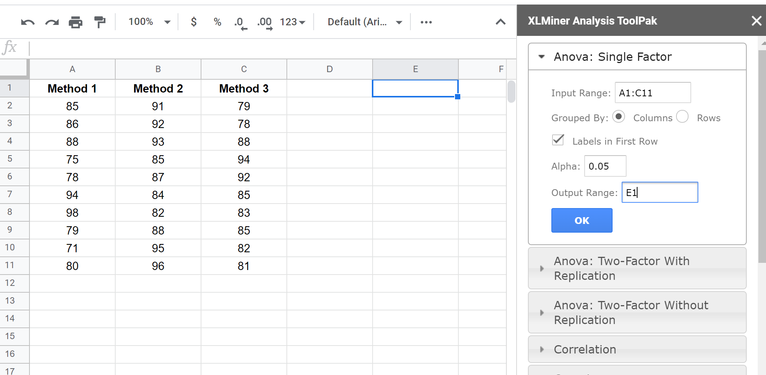766x375 pixels.
Task: Click the Method 2 header cell
Action: click(x=158, y=88)
